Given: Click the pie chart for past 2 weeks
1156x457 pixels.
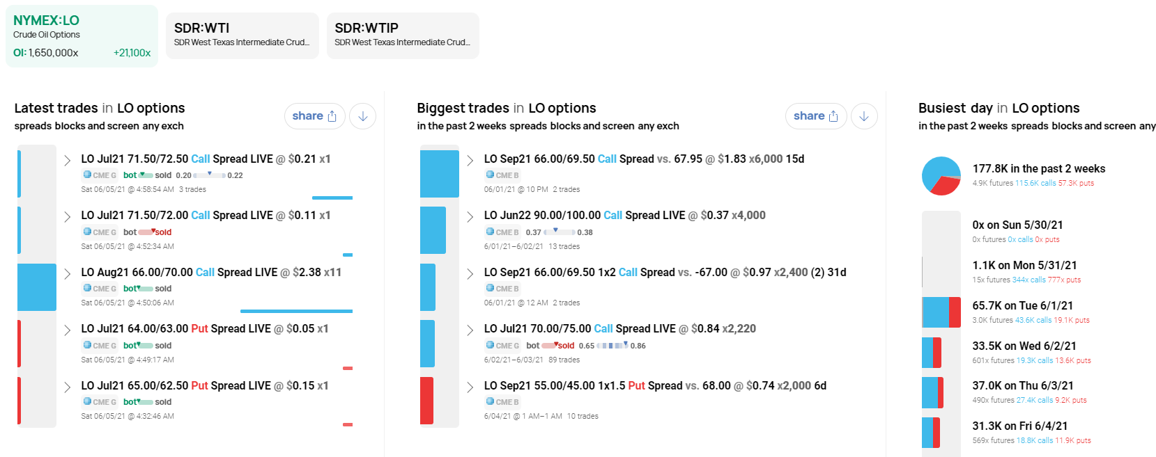Looking at the screenshot, I should (941, 176).
